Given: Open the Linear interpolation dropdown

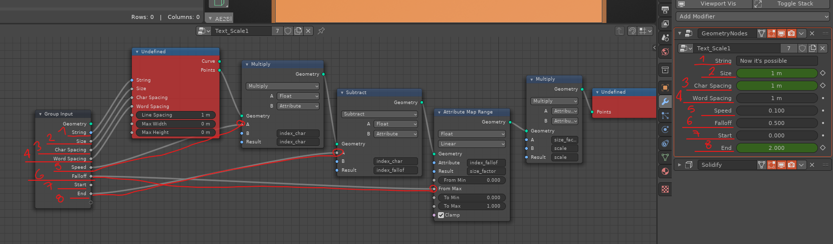Looking at the screenshot, I should pos(472,144).
